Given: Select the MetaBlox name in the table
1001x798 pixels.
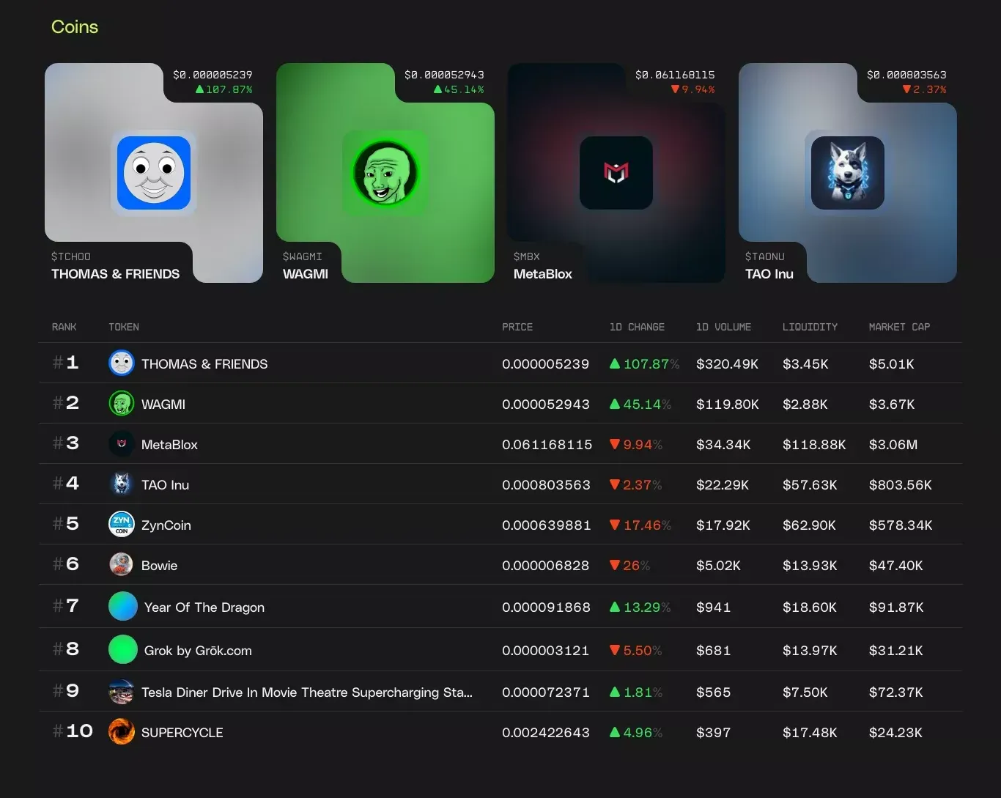Looking at the screenshot, I should tap(169, 445).
